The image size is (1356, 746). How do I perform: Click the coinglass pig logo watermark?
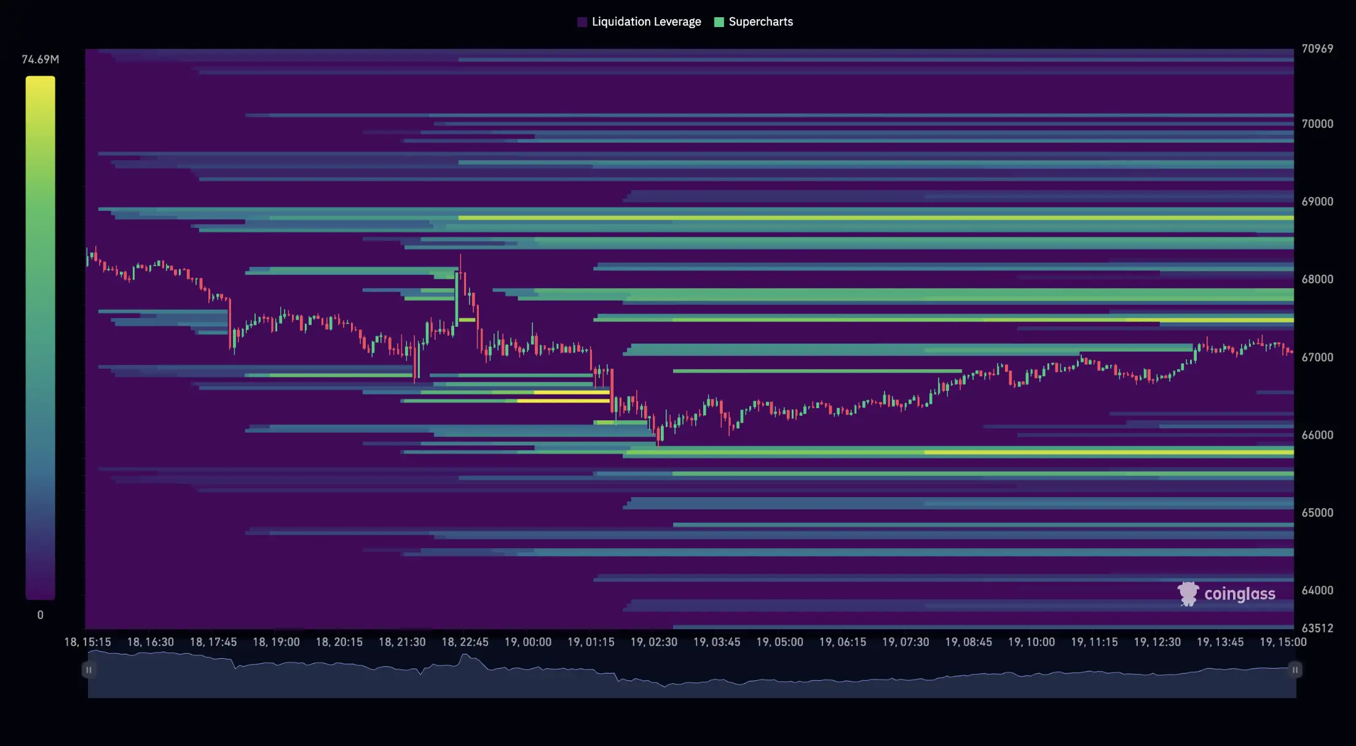coord(1187,594)
